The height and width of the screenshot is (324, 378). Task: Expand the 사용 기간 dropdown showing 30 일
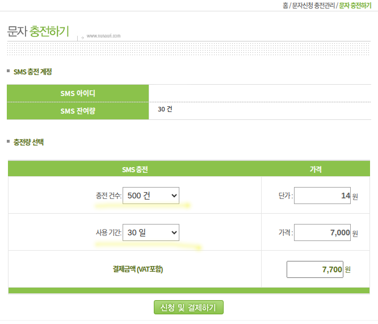coord(151,232)
